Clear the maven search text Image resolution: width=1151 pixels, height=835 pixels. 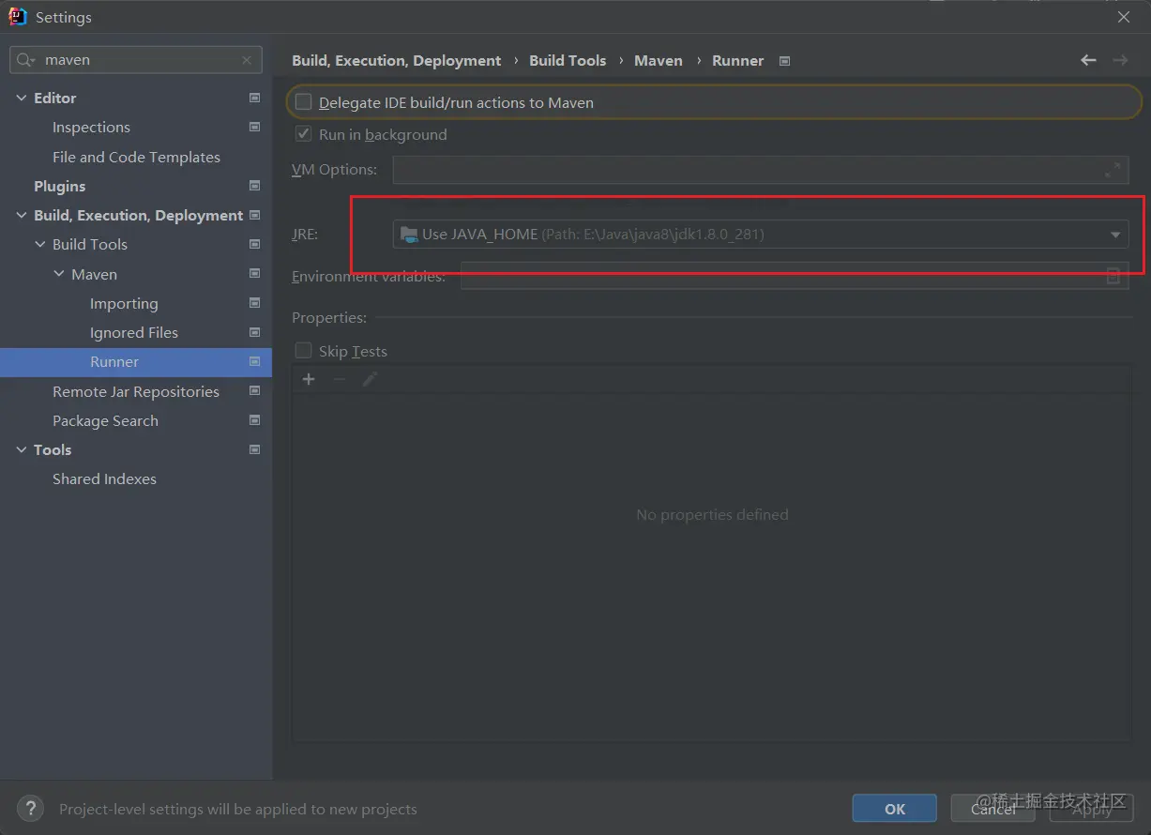247,60
